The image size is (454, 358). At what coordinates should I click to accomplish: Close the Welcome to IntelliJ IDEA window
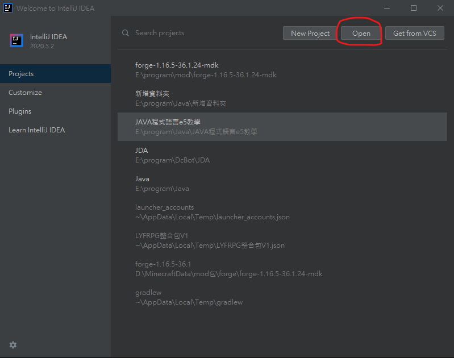440,8
